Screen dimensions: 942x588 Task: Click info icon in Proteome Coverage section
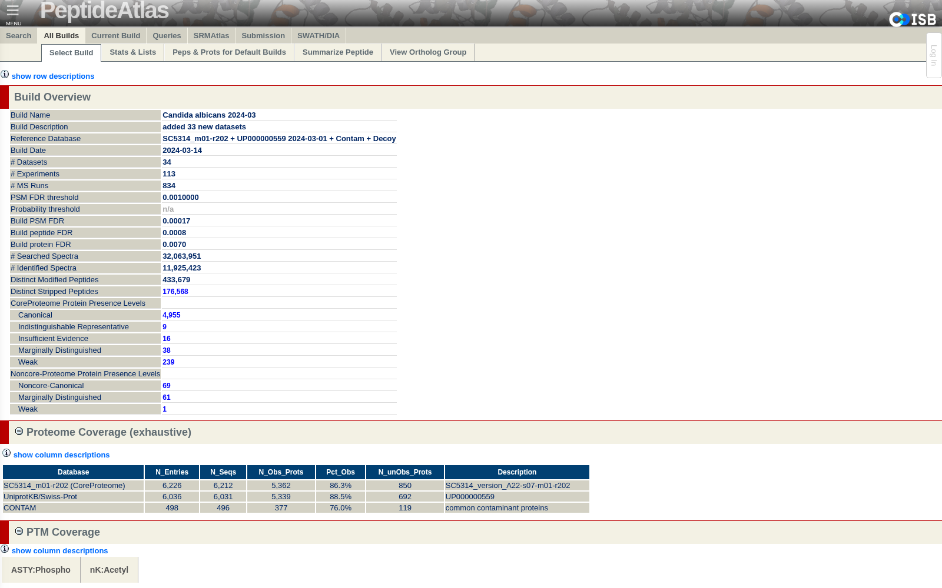[x=6, y=453]
